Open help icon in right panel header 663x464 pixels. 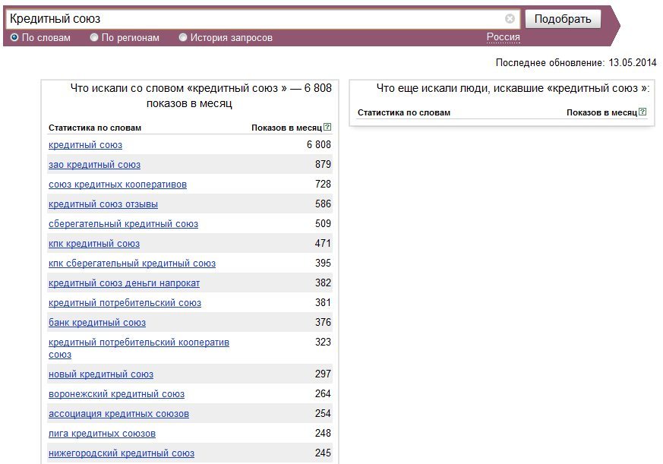(x=642, y=112)
